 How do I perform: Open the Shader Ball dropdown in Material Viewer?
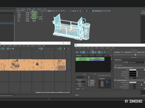pyautogui.click(x=130, y=52)
